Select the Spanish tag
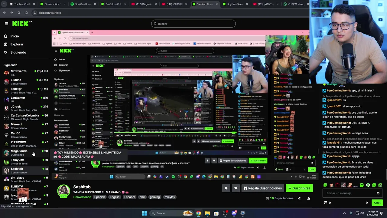The image size is (387, 218). (x=99, y=197)
